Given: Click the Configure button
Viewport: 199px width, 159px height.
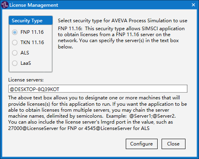Looking at the screenshot, I should point(142,144).
